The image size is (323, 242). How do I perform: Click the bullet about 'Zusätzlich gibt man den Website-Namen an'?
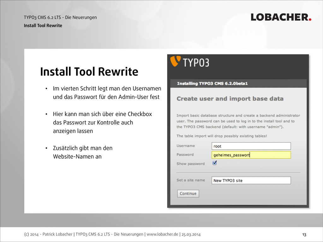coord(83,152)
